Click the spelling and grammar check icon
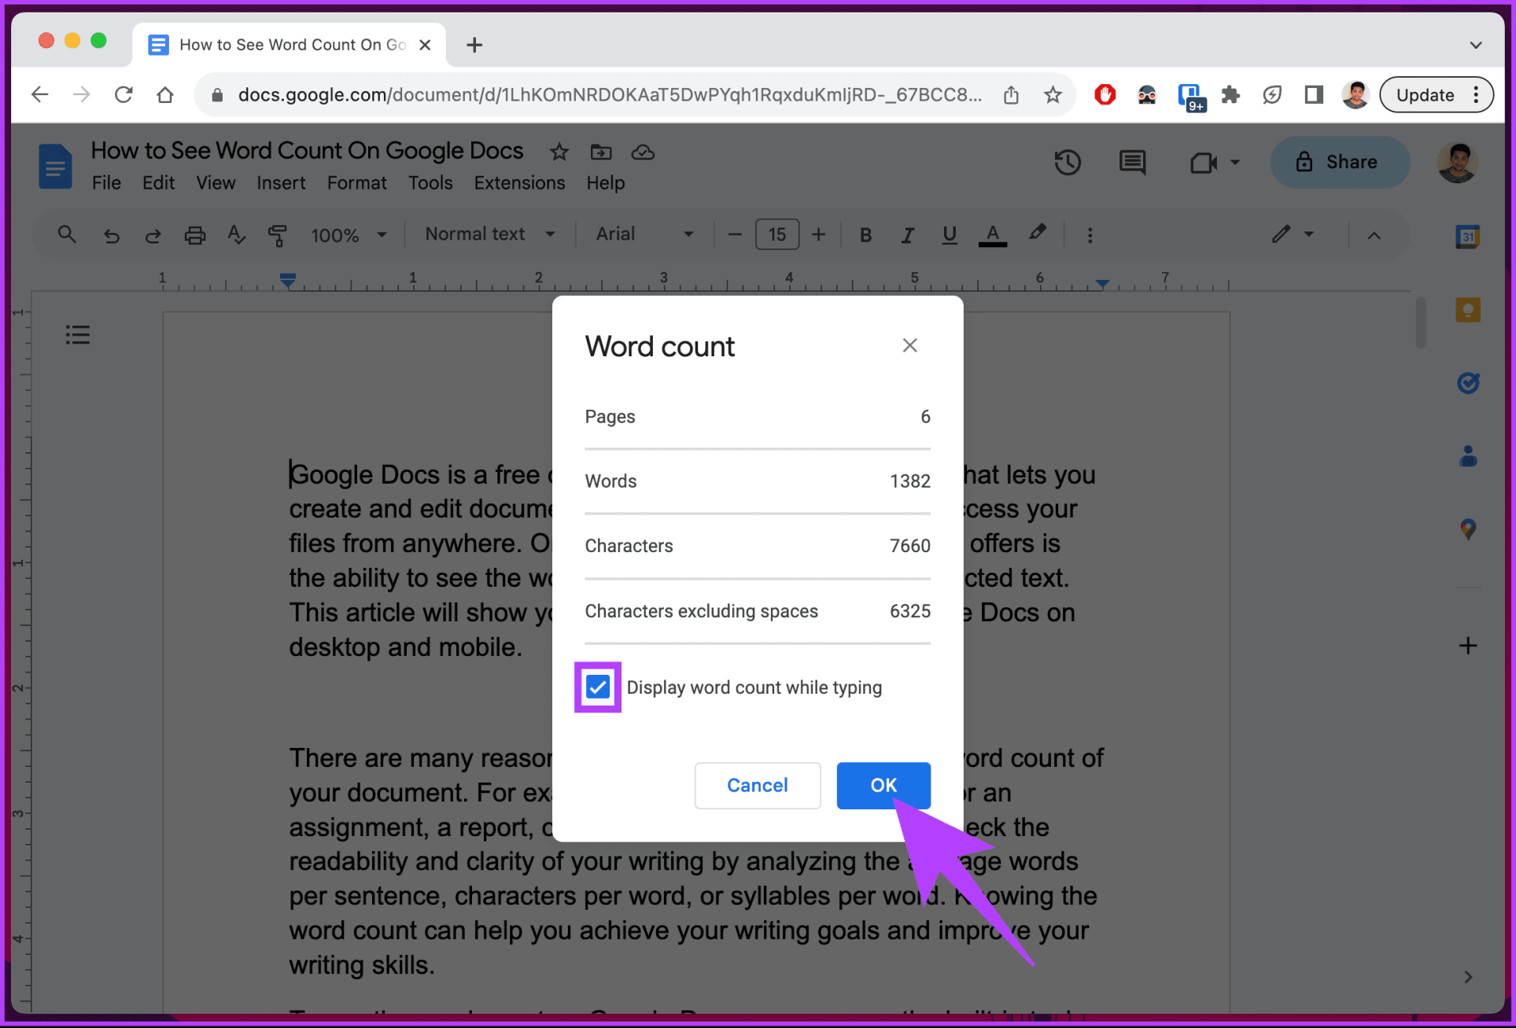This screenshot has height=1028, width=1516. 236,235
